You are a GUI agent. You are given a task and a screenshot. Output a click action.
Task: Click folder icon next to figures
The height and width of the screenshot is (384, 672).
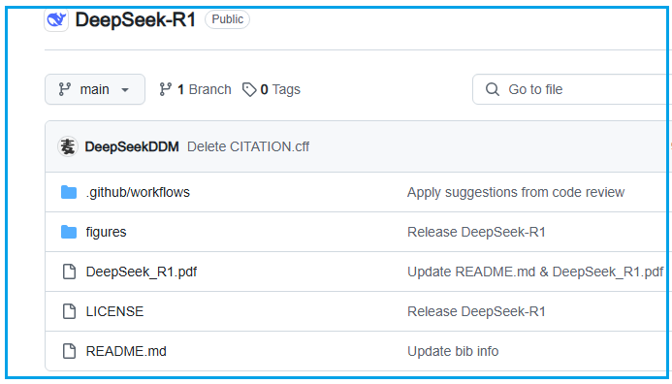[69, 232]
